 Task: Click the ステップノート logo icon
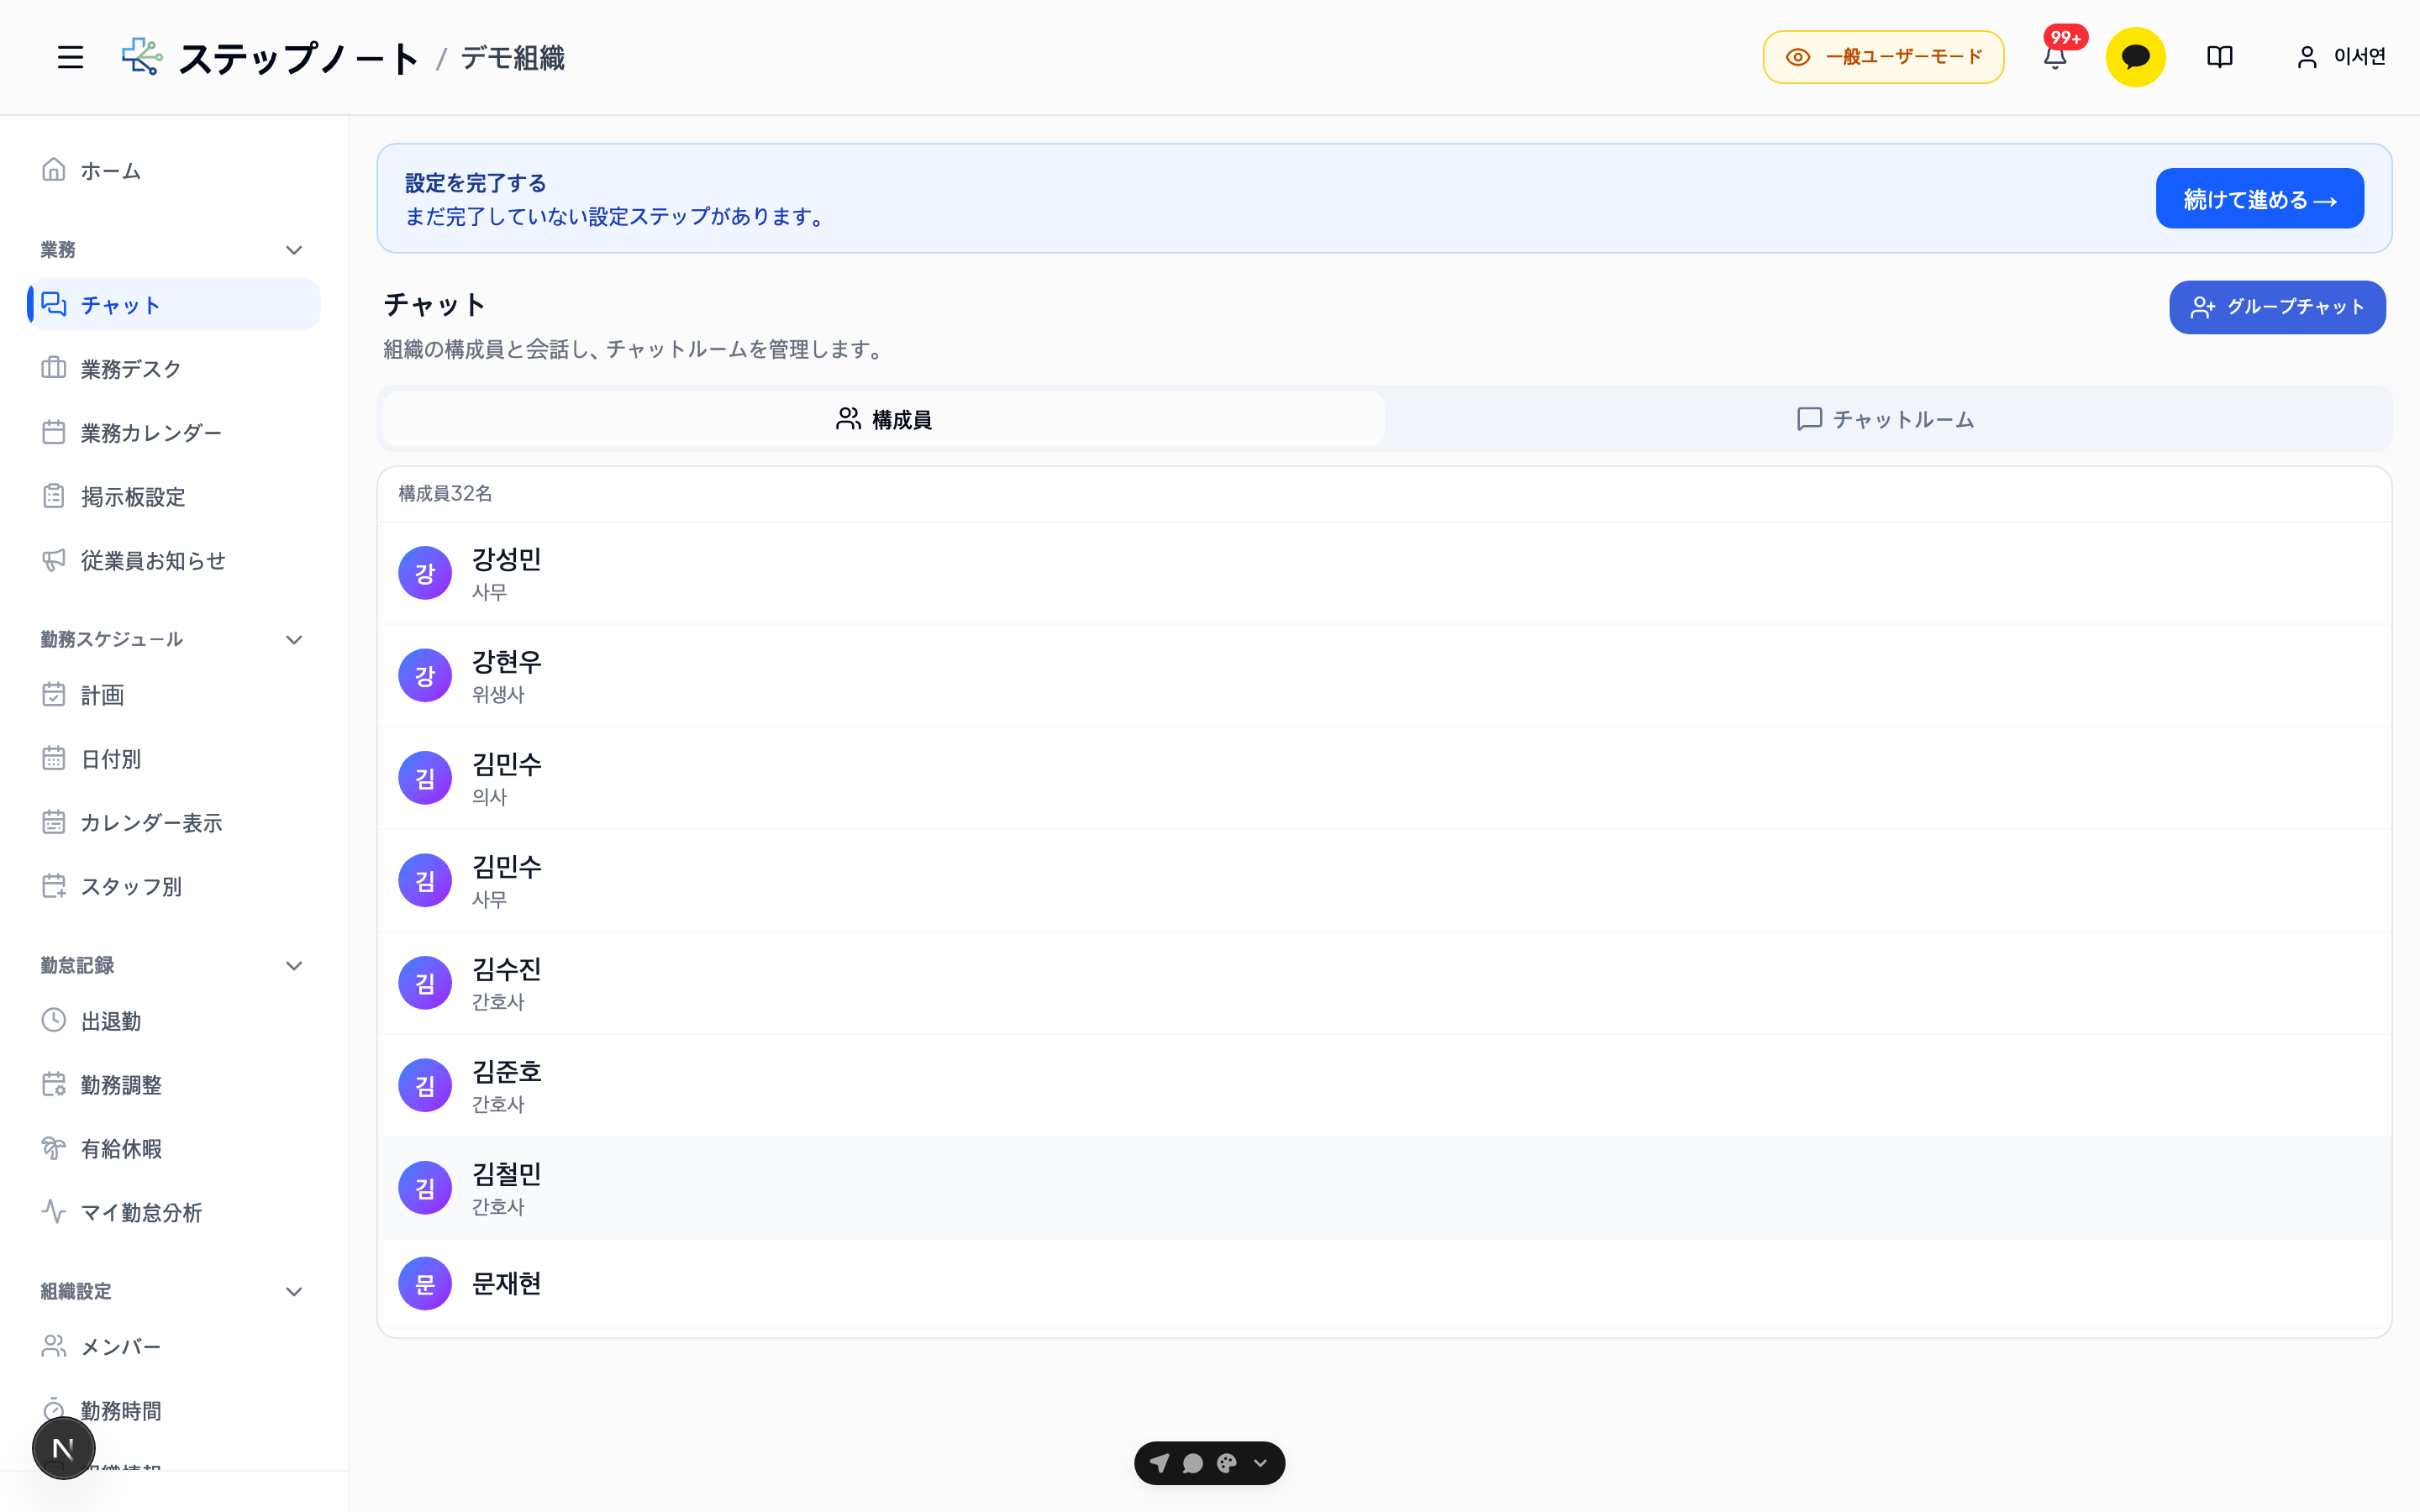coord(142,57)
